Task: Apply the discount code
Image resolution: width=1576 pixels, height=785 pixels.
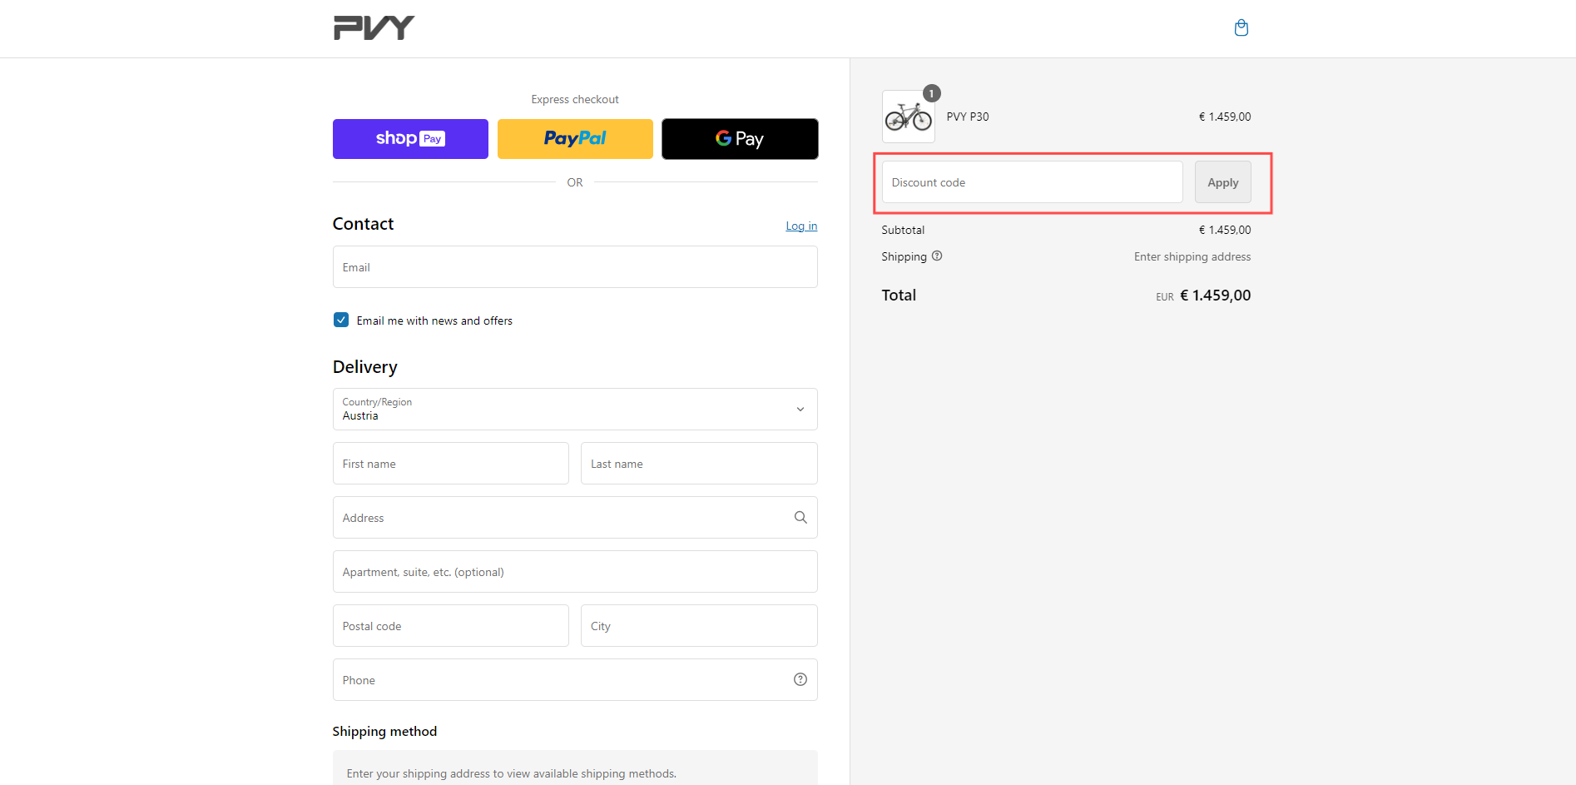Action: pyautogui.click(x=1222, y=182)
